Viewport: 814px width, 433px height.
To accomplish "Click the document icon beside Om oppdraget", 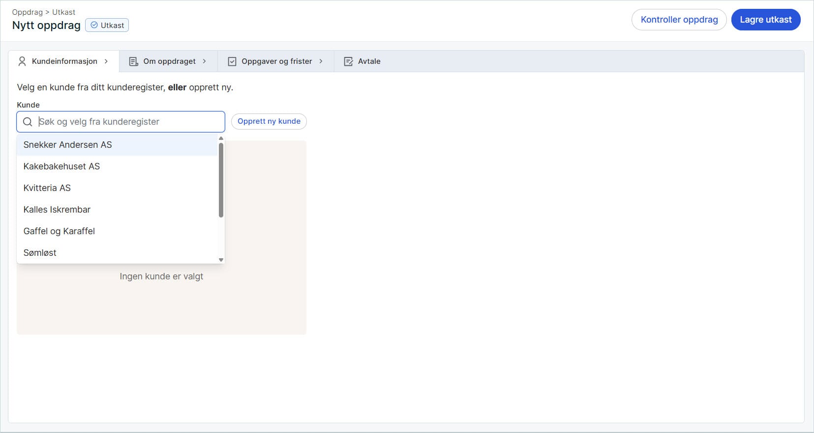I will (133, 61).
